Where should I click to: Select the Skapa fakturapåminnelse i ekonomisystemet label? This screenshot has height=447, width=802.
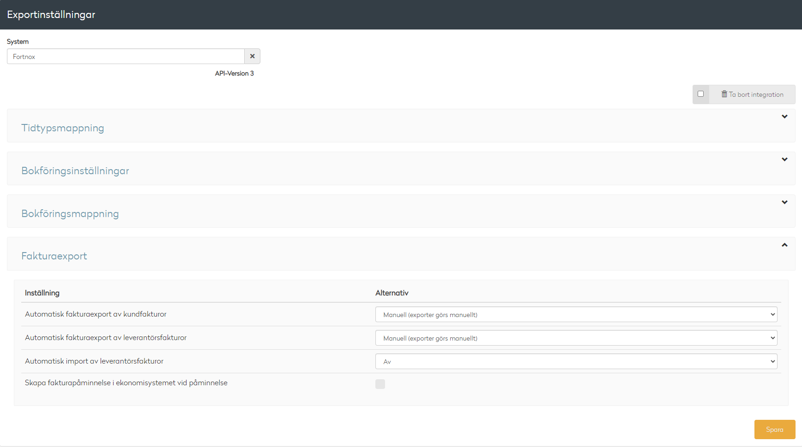(x=126, y=382)
